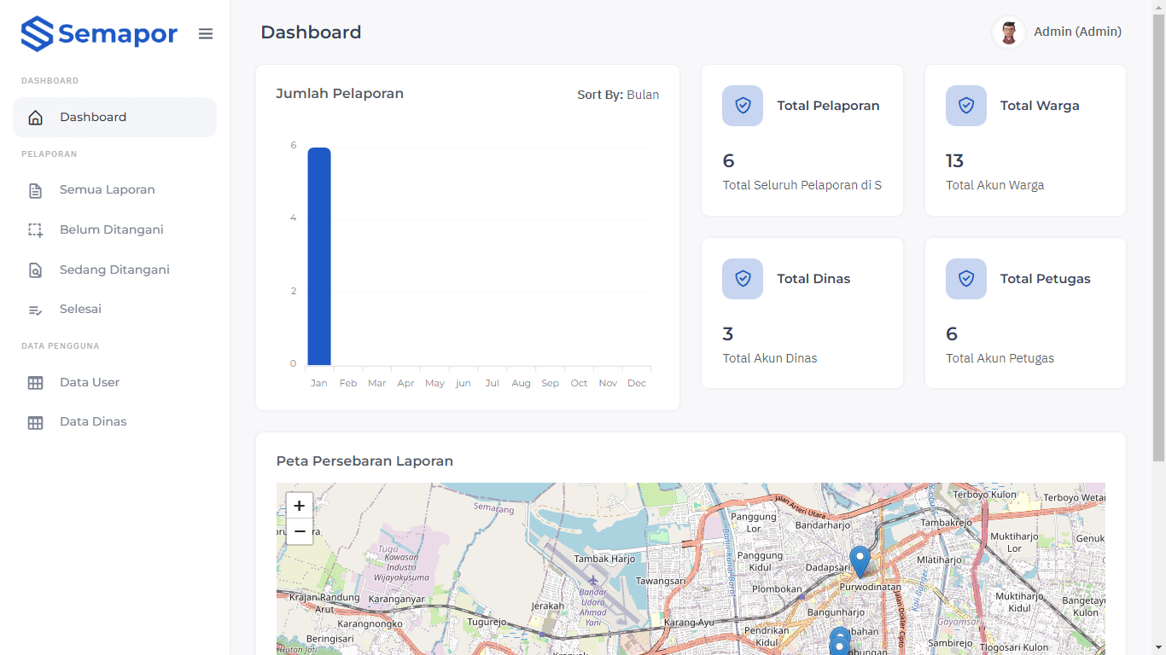Click the admin avatar picture
The height and width of the screenshot is (655, 1166).
[1009, 32]
